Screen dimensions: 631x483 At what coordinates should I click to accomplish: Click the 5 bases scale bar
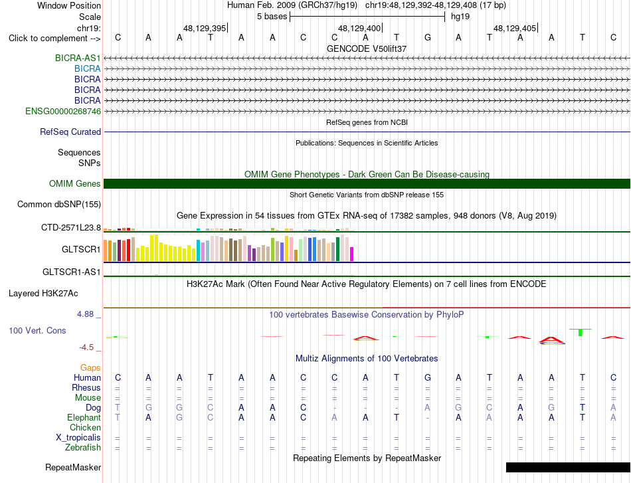coord(367,17)
